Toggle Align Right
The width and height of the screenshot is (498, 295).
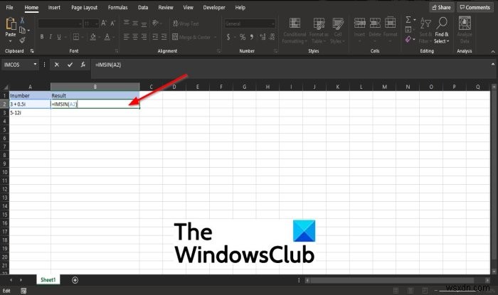[x=144, y=37]
